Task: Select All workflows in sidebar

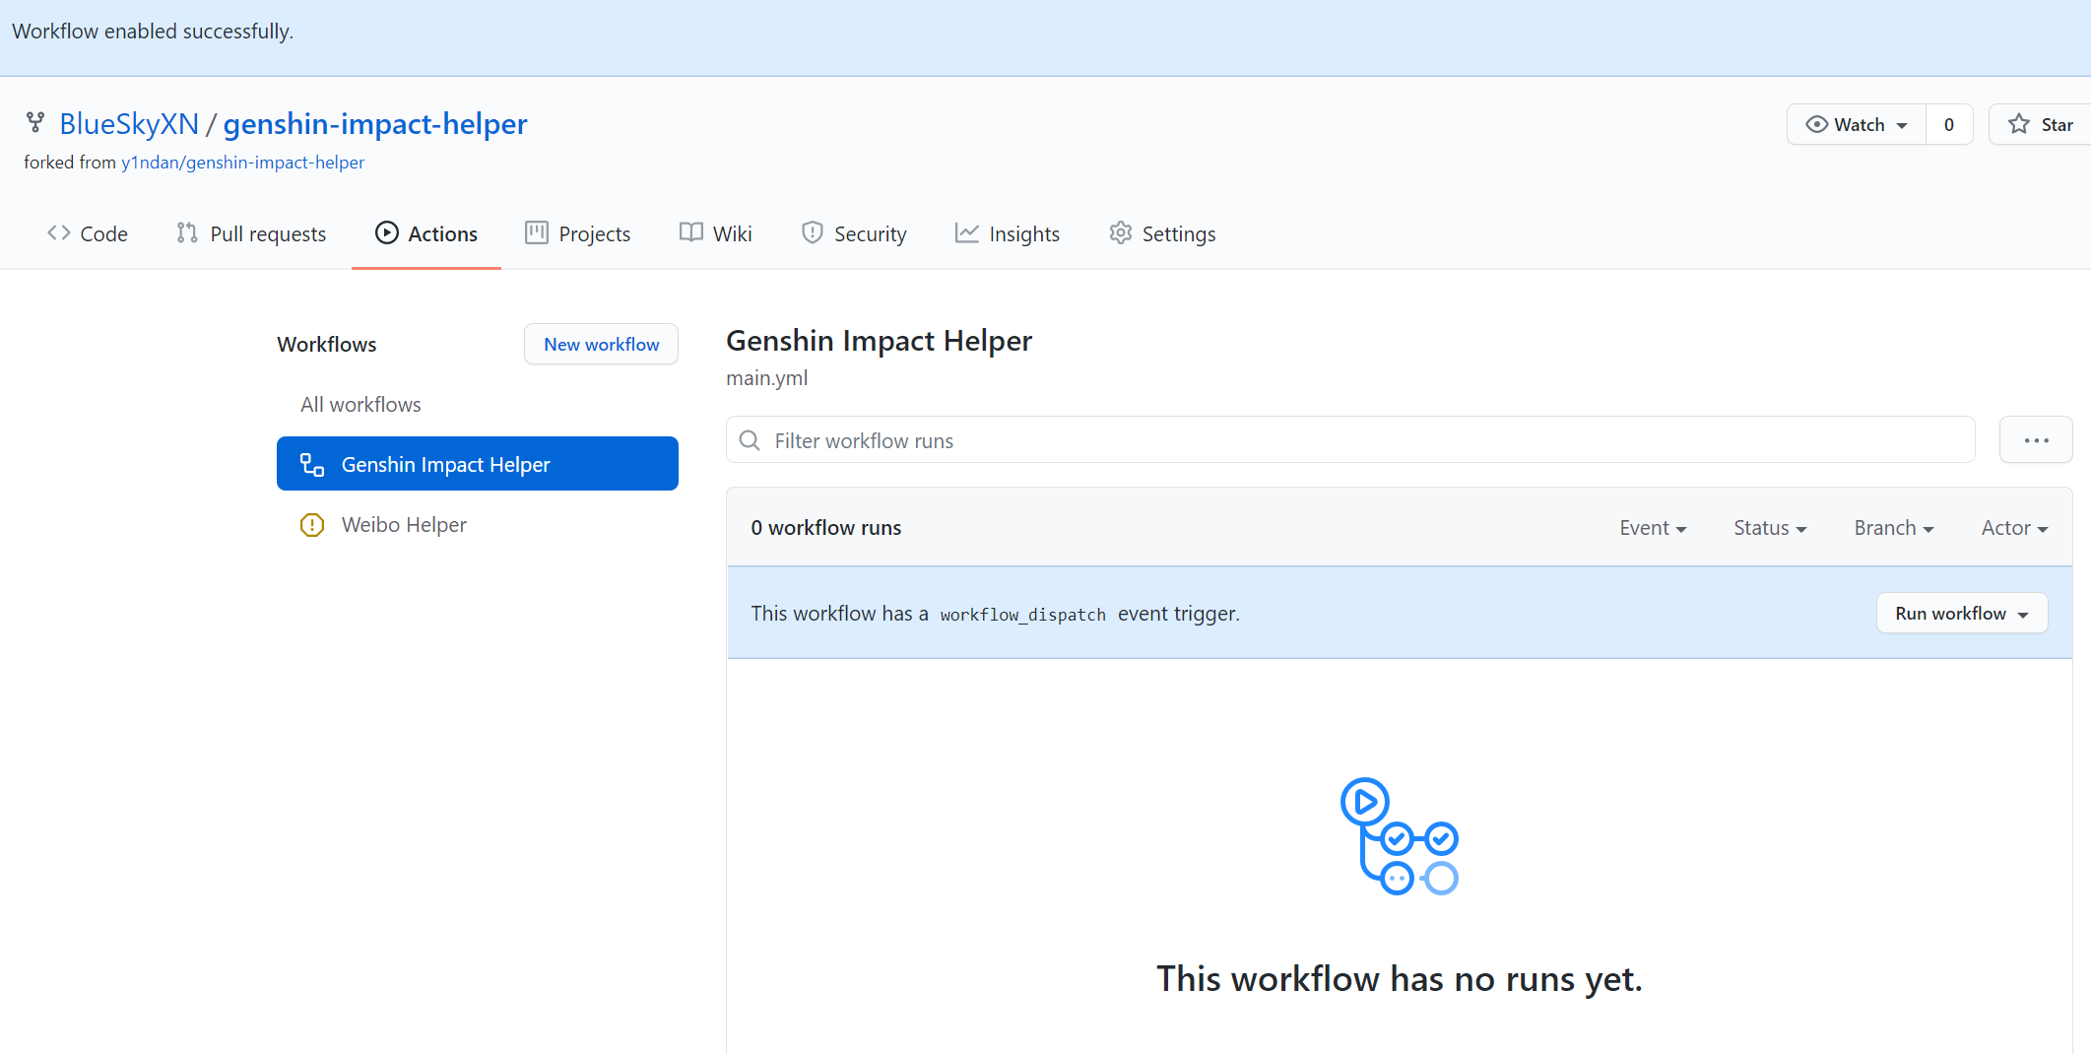Action: click(x=360, y=404)
